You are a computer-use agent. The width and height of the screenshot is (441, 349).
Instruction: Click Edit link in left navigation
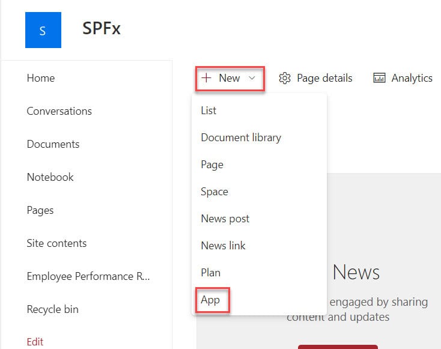35,342
